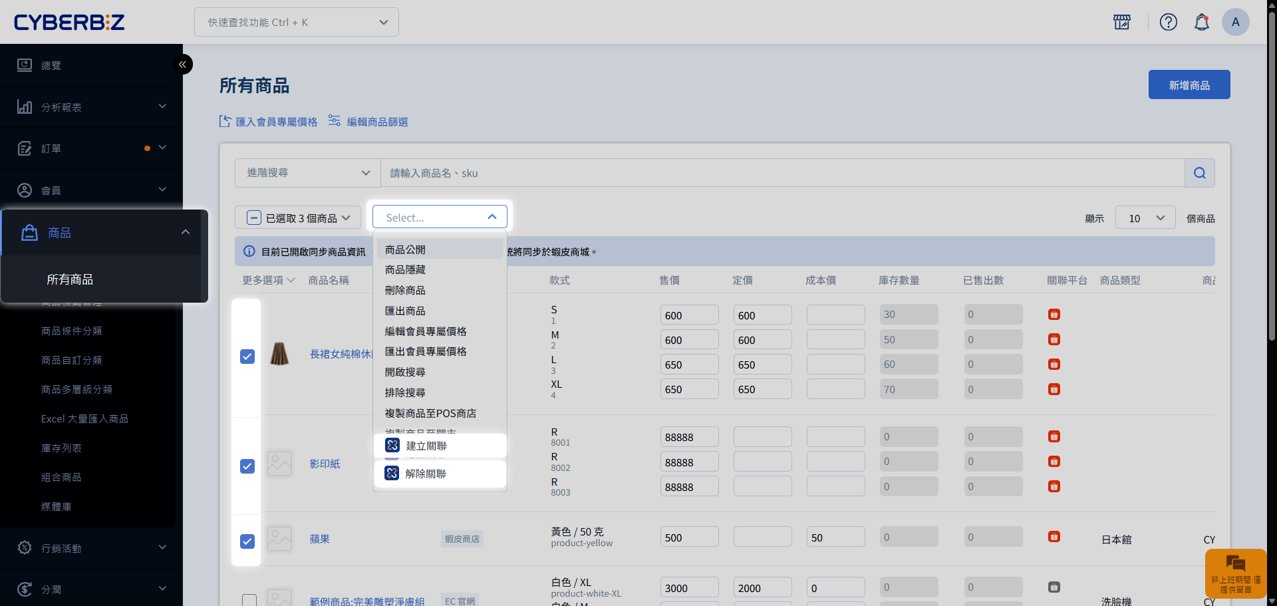Click the 新增商品 button
This screenshot has width=1277, height=606.
pyautogui.click(x=1189, y=85)
